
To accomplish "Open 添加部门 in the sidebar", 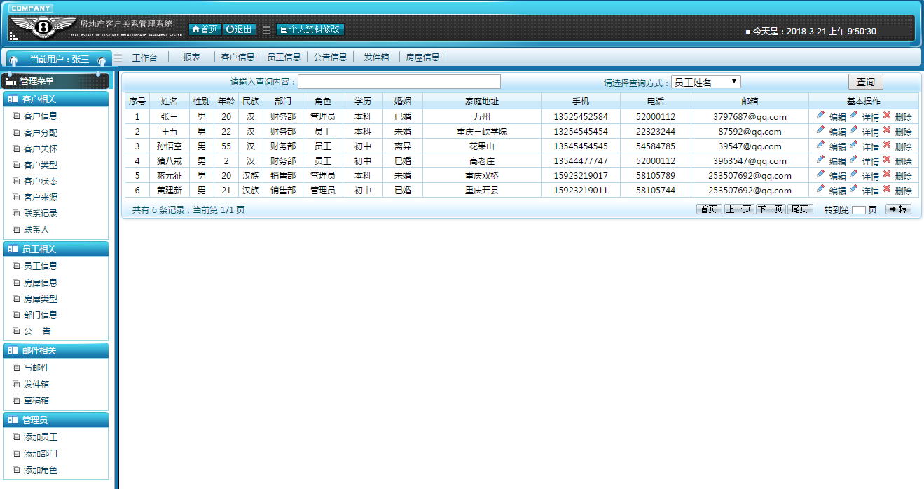I will [41, 453].
